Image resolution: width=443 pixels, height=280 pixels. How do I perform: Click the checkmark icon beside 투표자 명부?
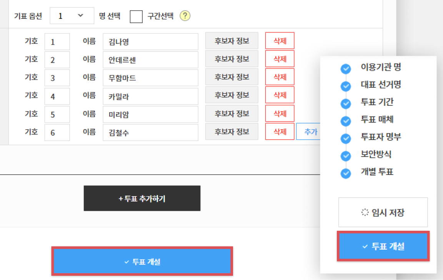tap(346, 138)
